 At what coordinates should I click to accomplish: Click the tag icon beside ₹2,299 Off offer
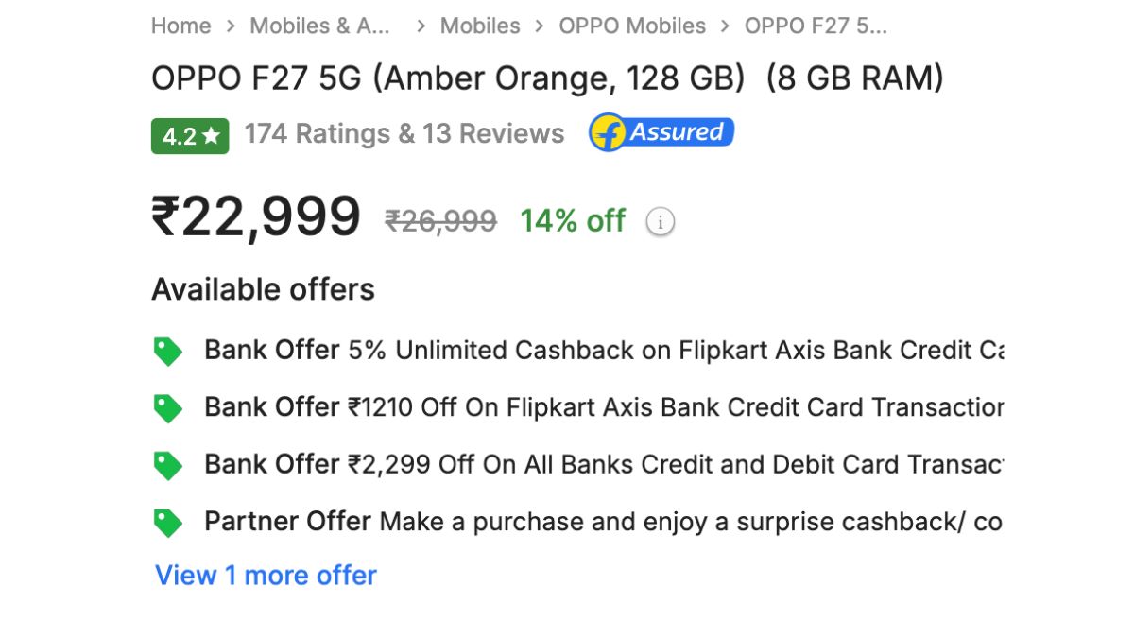point(168,465)
